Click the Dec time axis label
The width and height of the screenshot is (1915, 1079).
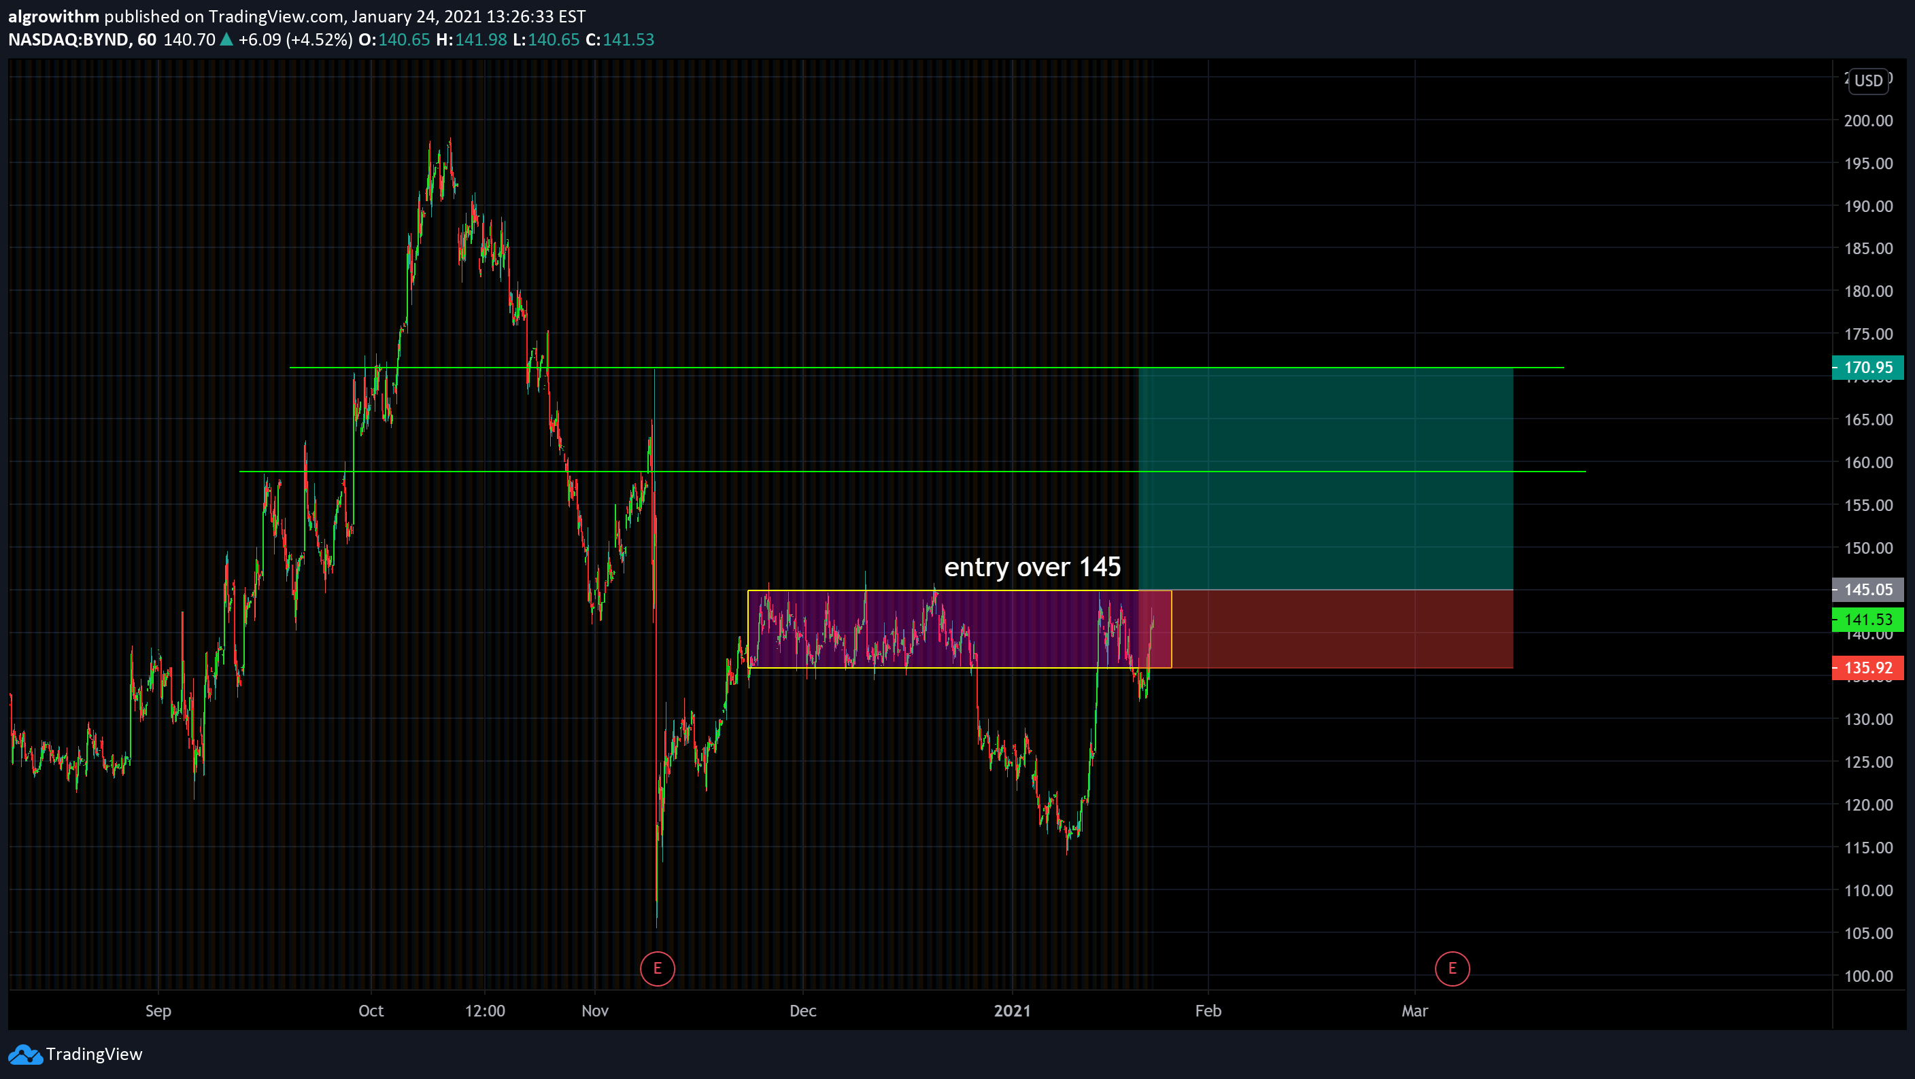[x=803, y=1010]
